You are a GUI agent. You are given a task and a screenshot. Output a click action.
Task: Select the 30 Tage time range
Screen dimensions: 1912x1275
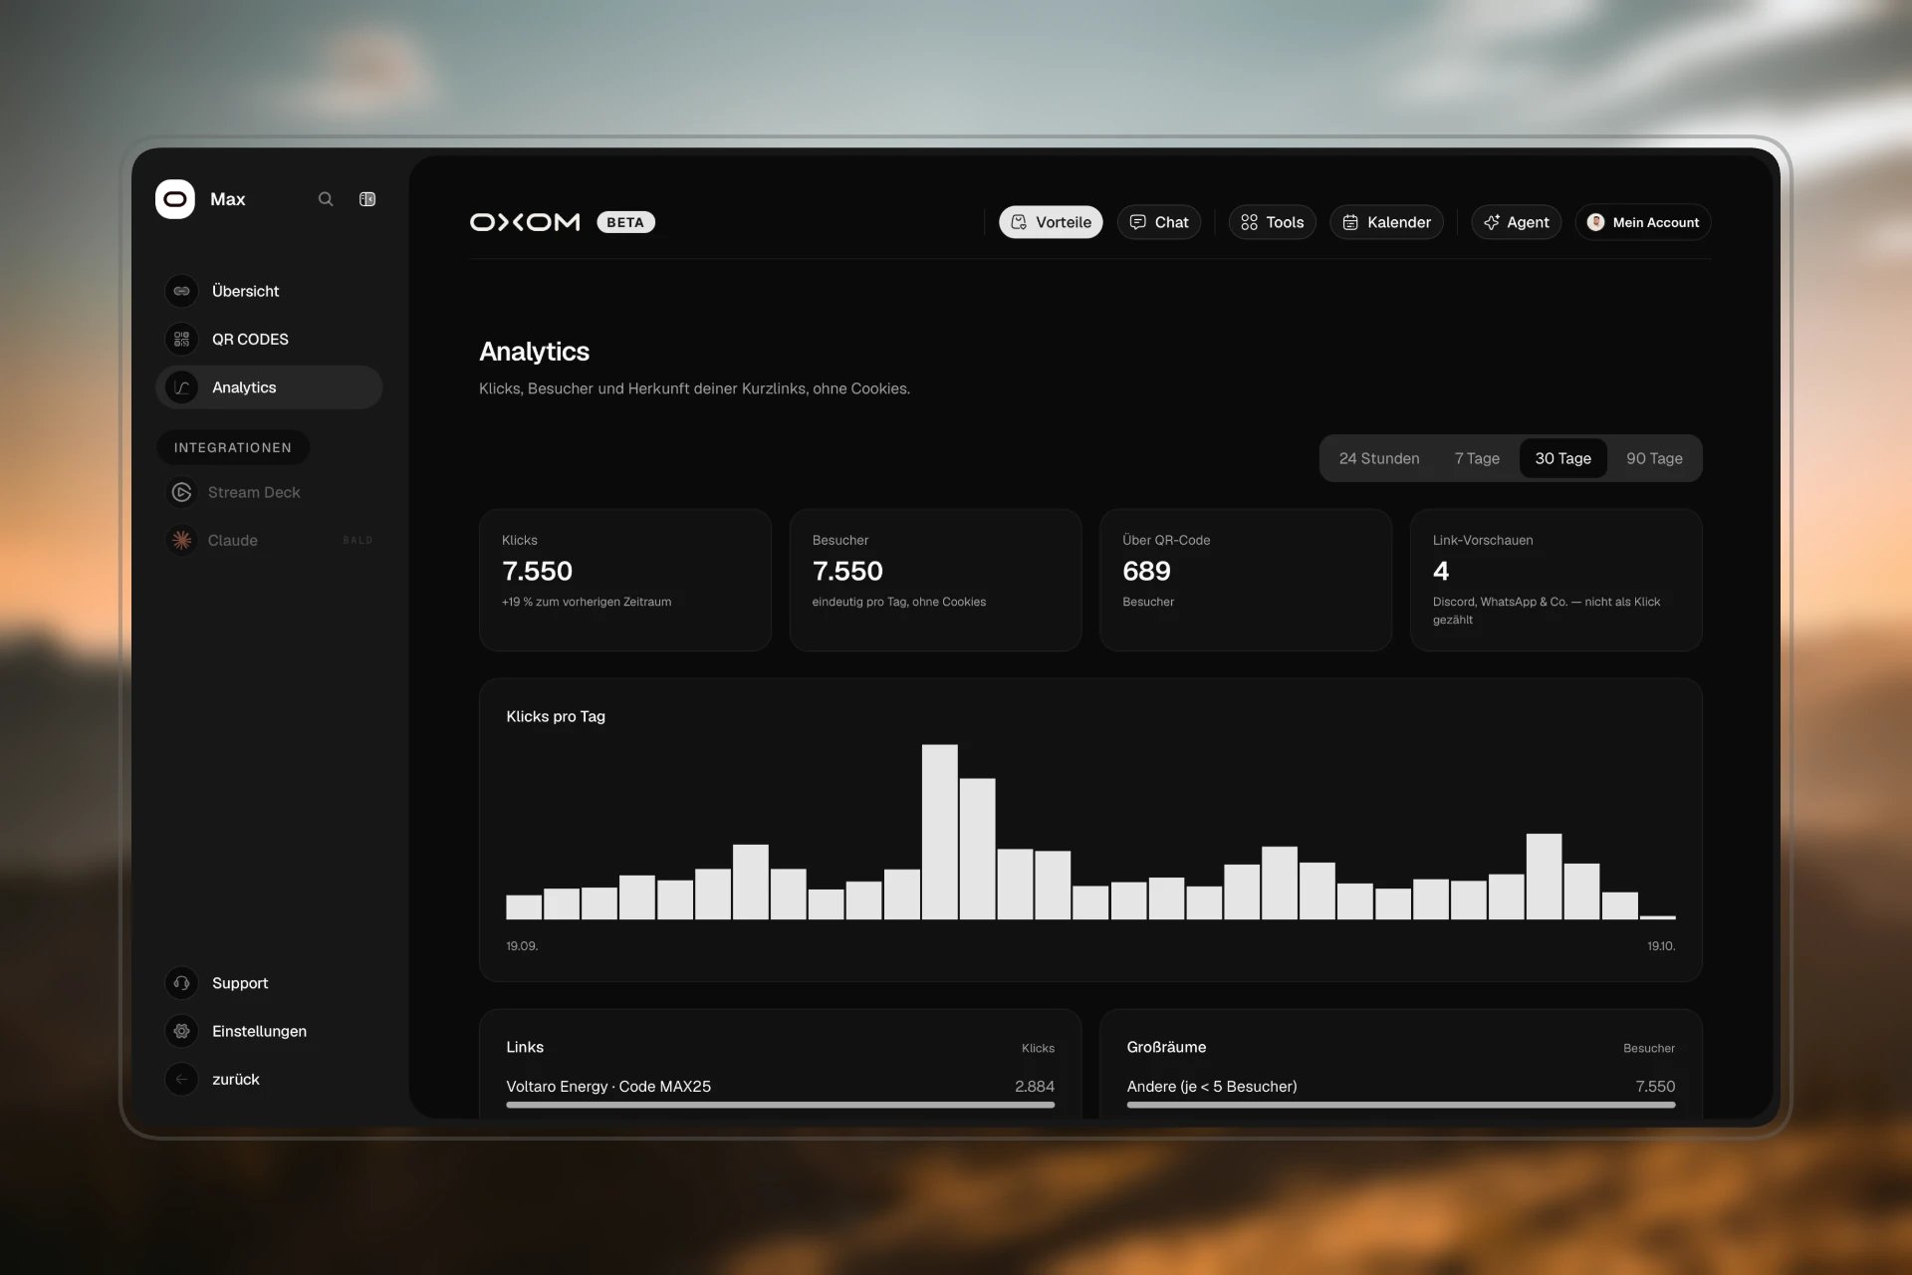[1562, 458]
